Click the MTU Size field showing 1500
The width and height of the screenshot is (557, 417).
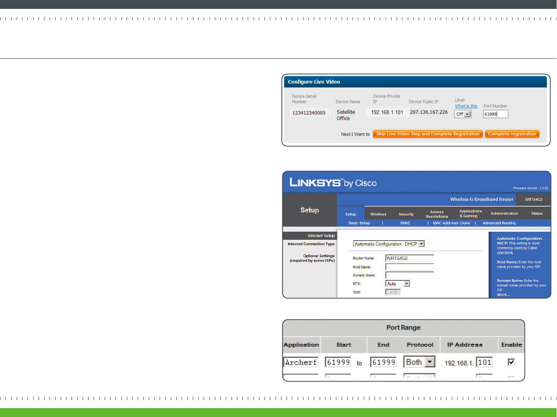[x=393, y=292]
